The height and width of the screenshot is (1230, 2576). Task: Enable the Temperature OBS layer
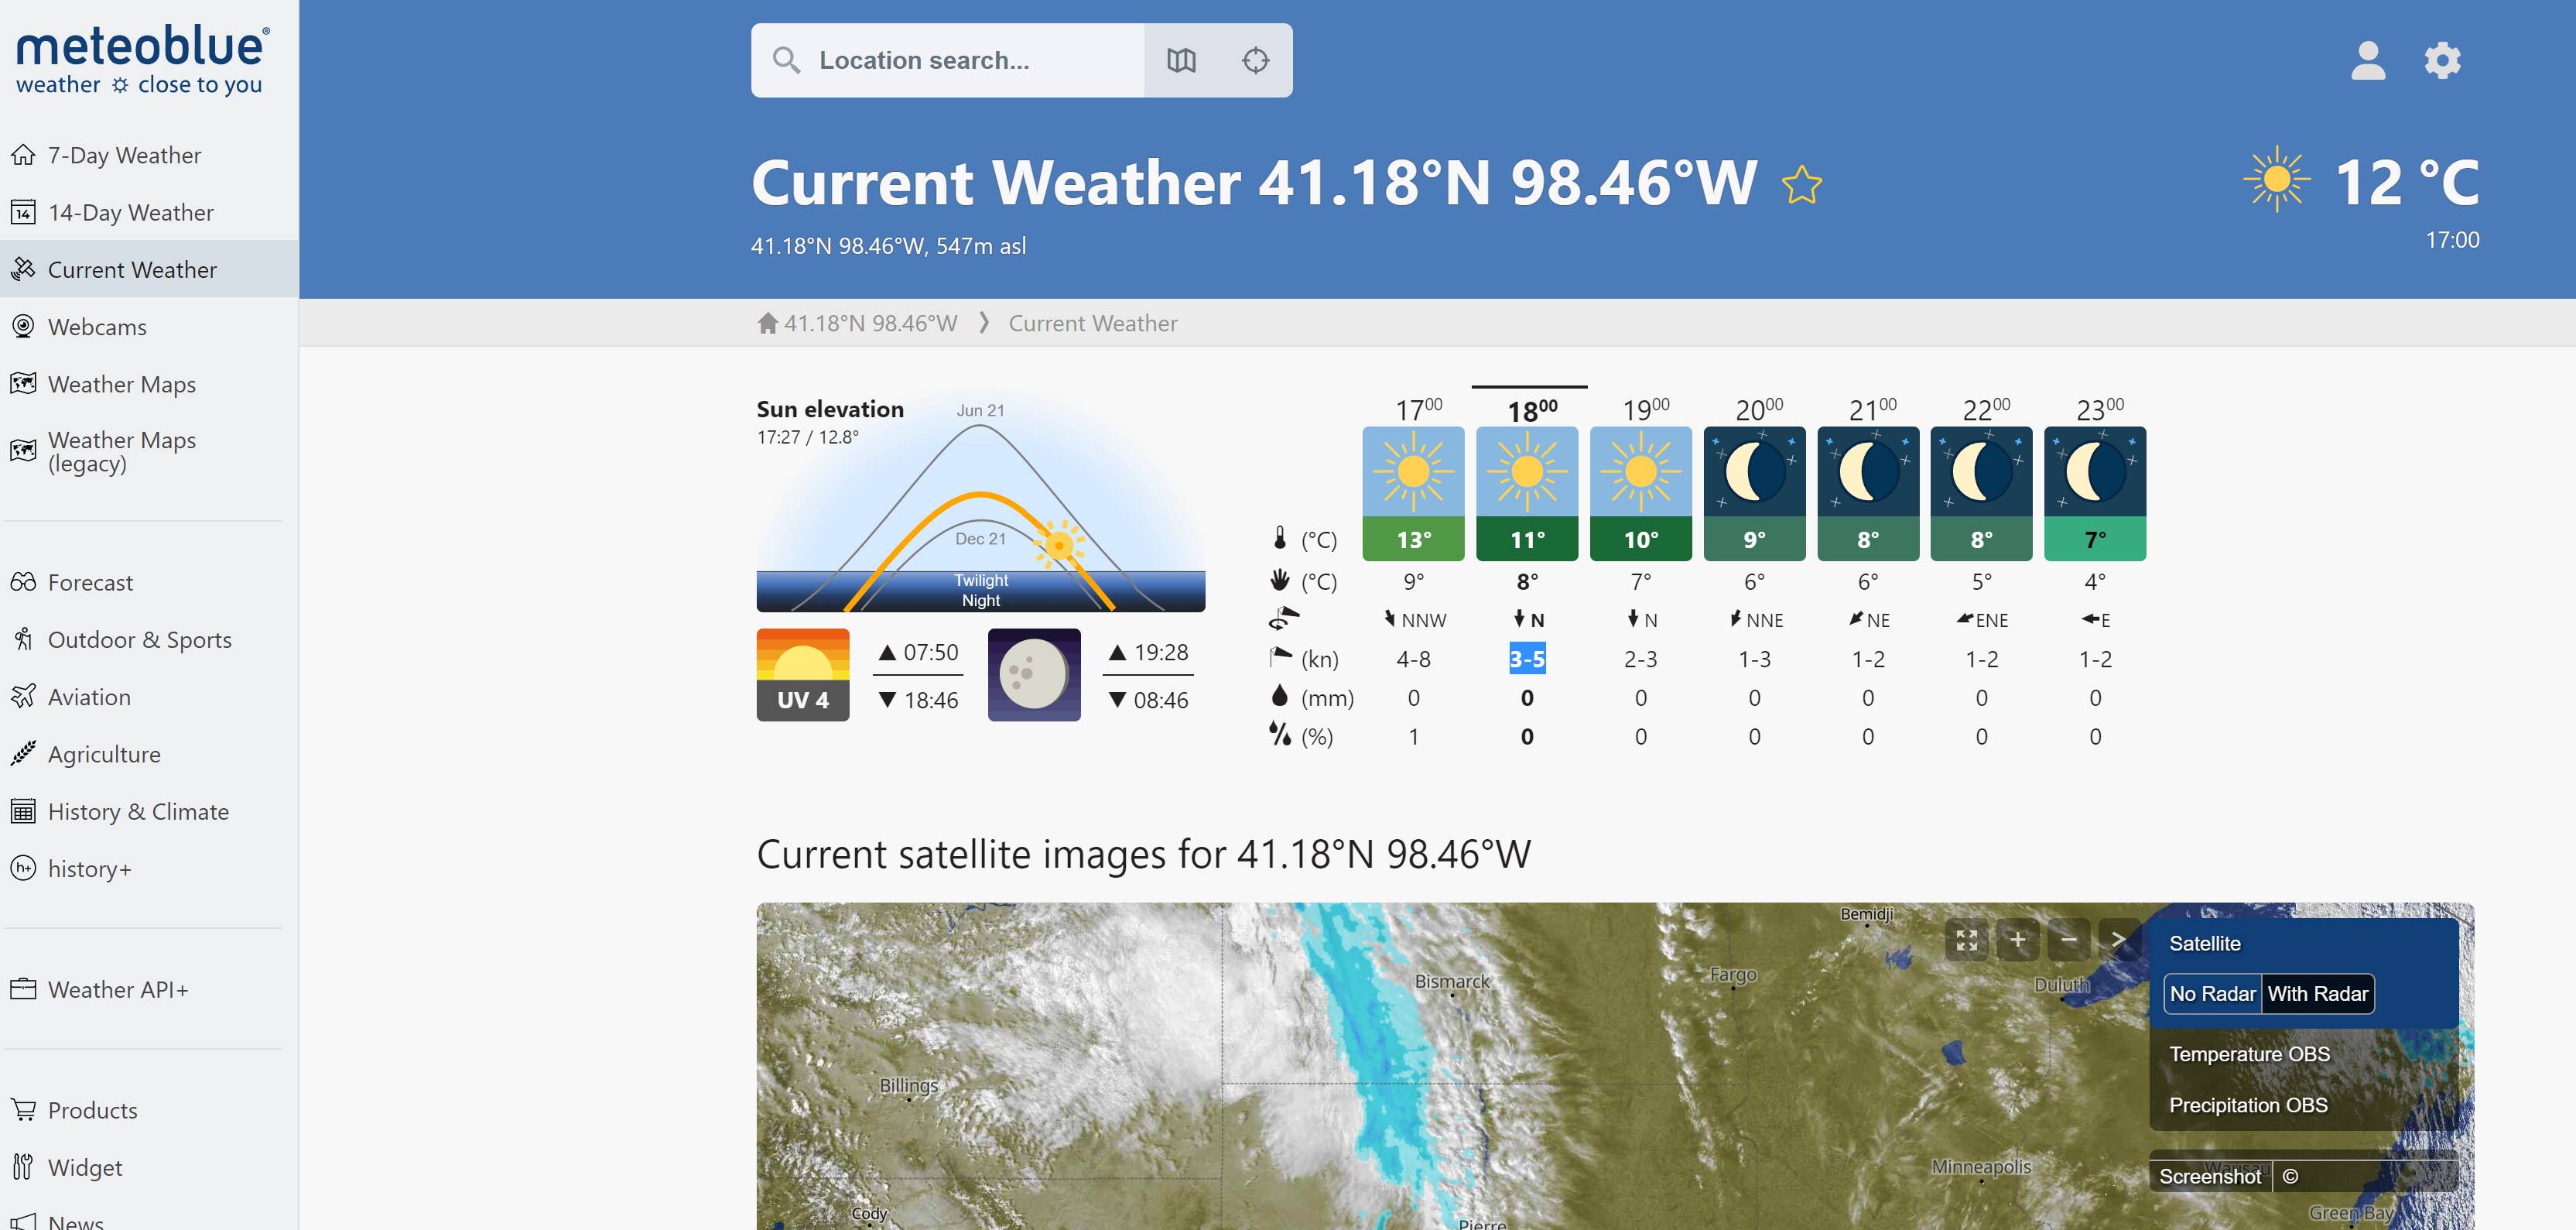click(2249, 1054)
